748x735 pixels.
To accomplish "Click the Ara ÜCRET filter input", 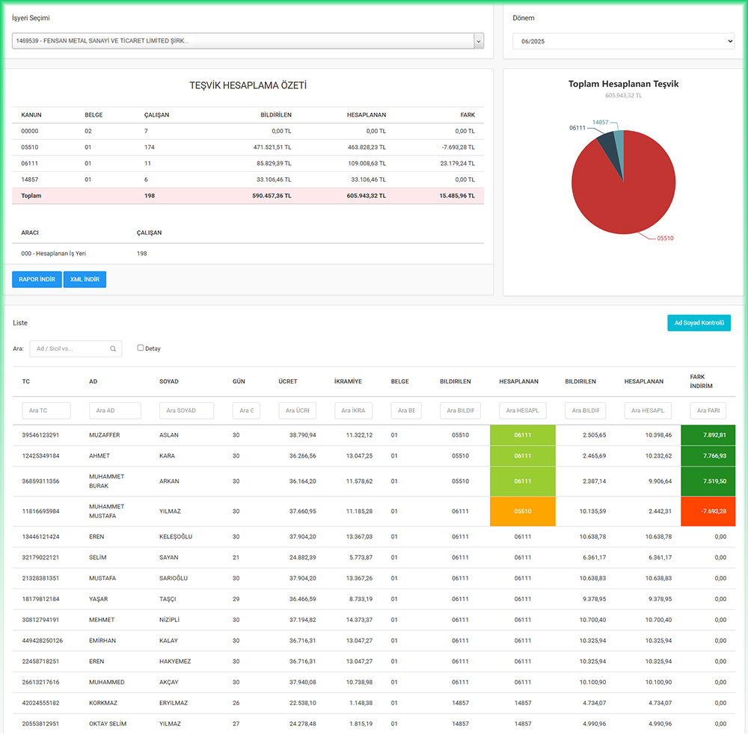I will tap(297, 410).
